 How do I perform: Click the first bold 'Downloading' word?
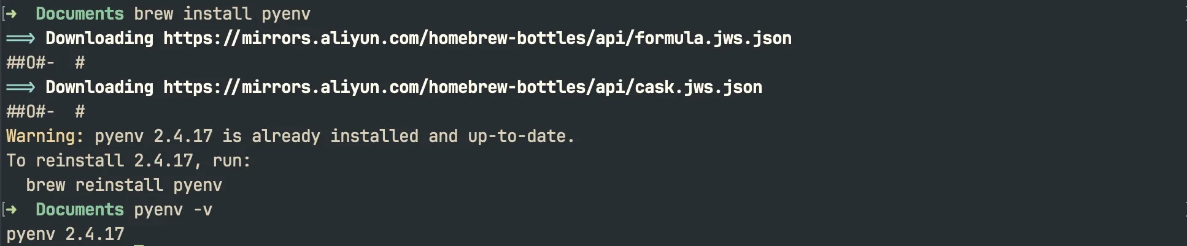(x=99, y=38)
